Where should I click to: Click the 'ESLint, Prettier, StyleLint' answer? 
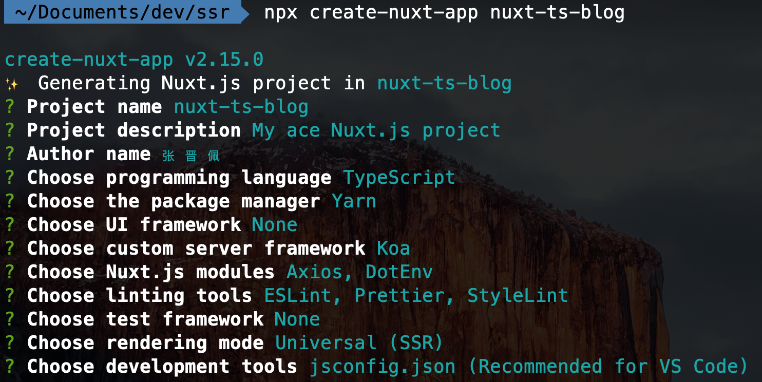click(416, 296)
